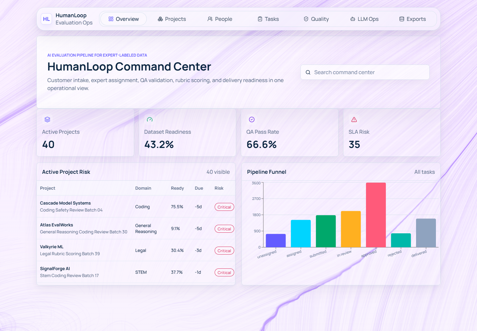477x331 pixels.
Task: Click the STEM domain cell
Action: pos(141,272)
